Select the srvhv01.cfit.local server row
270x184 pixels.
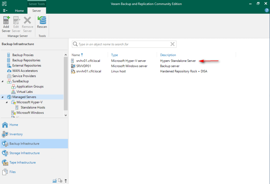(x=90, y=61)
